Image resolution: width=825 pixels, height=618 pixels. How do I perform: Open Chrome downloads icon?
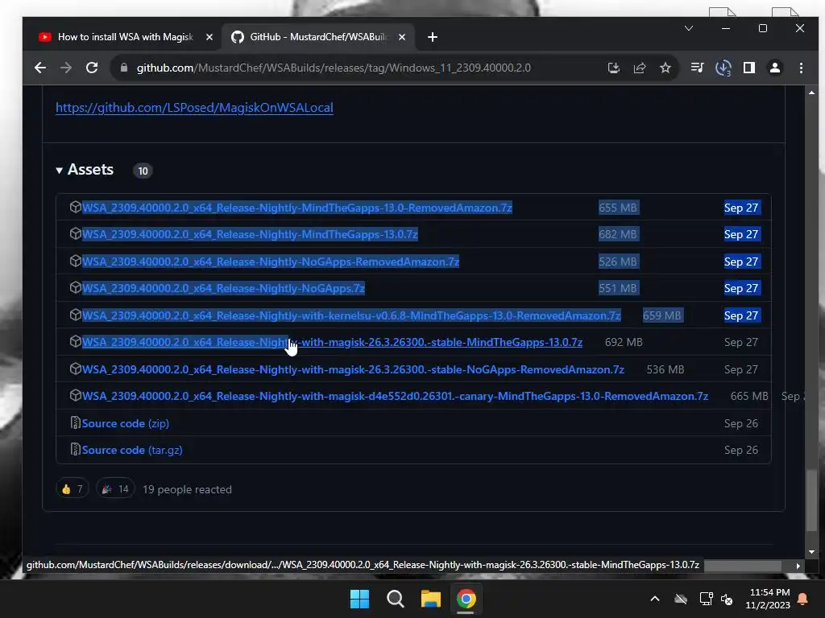tap(723, 68)
